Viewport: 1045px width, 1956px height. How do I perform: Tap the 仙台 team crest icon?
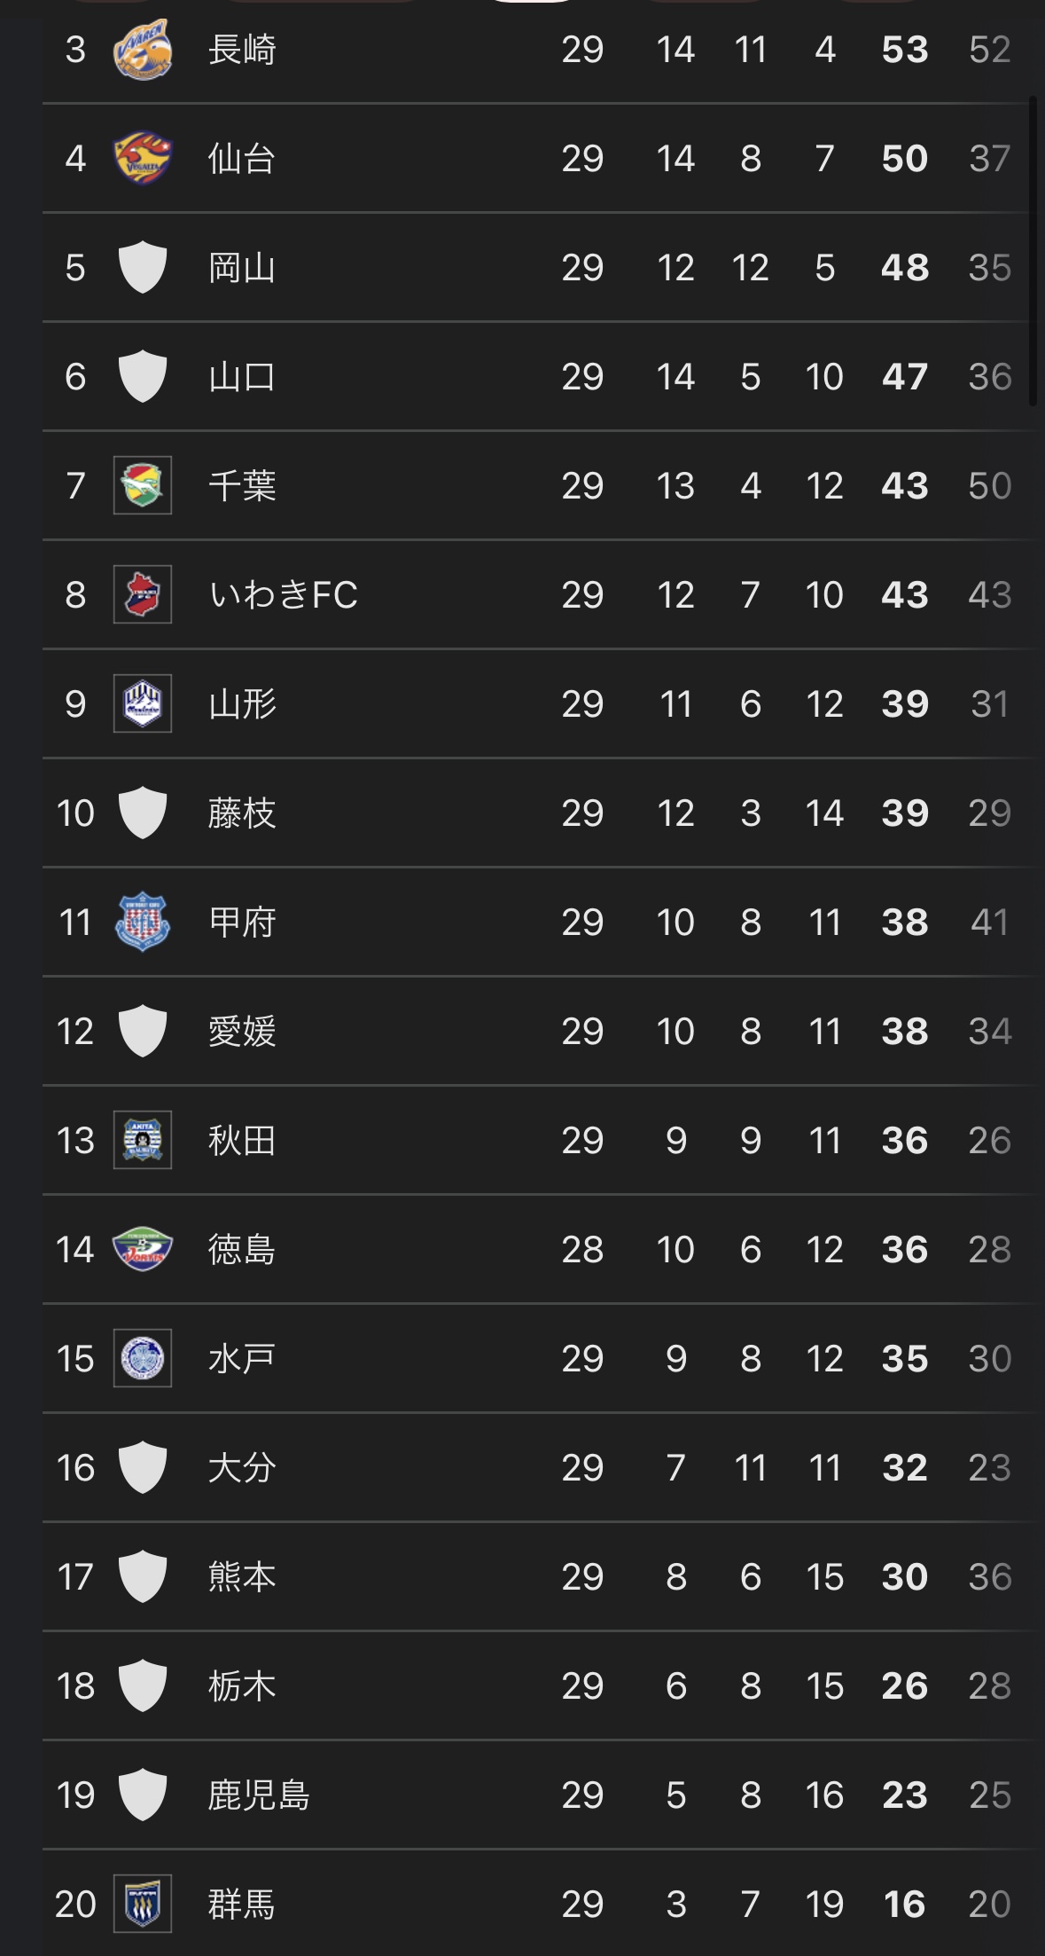[142, 158]
